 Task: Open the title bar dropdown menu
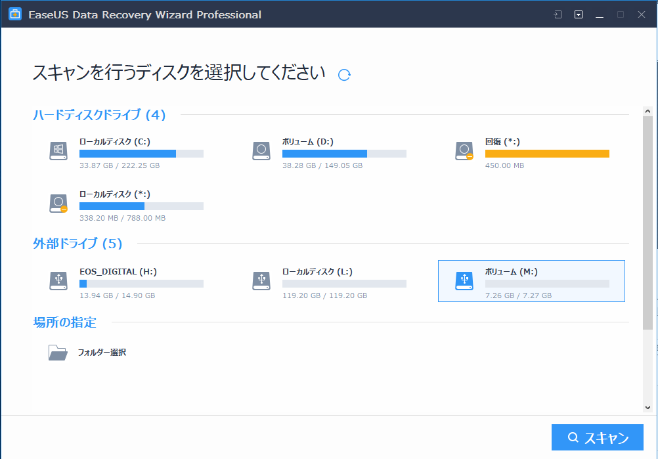point(579,14)
